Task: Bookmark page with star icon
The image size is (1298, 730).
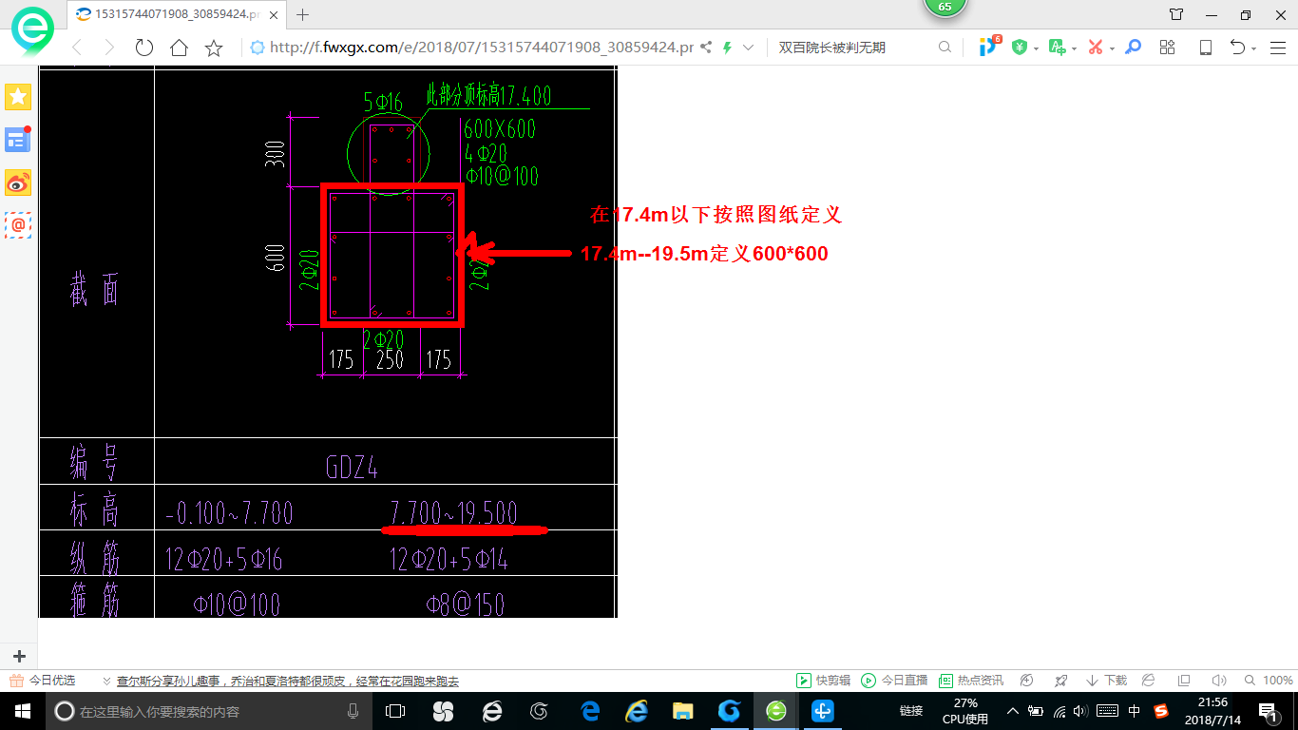Action: (x=214, y=48)
